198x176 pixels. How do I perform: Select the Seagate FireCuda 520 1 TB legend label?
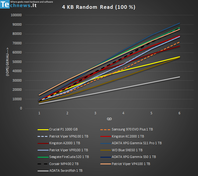(x=69, y=157)
